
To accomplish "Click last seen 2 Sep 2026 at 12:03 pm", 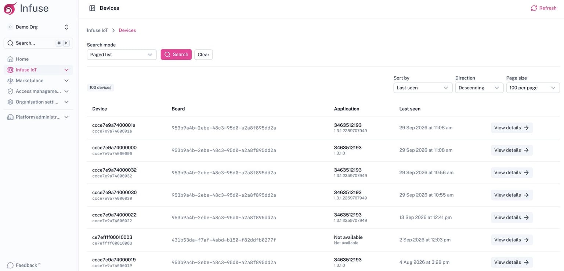I will coord(425,240).
